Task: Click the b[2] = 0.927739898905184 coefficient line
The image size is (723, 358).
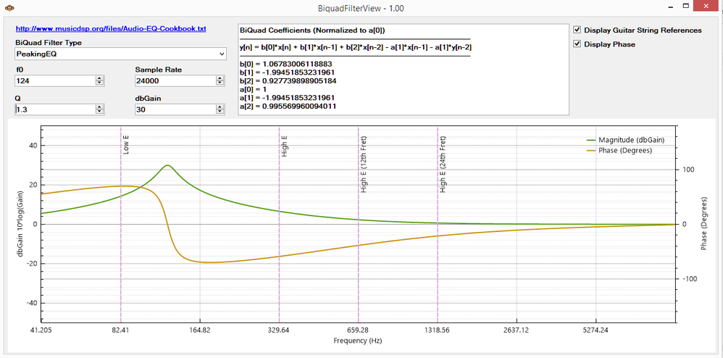Action: click(x=288, y=80)
